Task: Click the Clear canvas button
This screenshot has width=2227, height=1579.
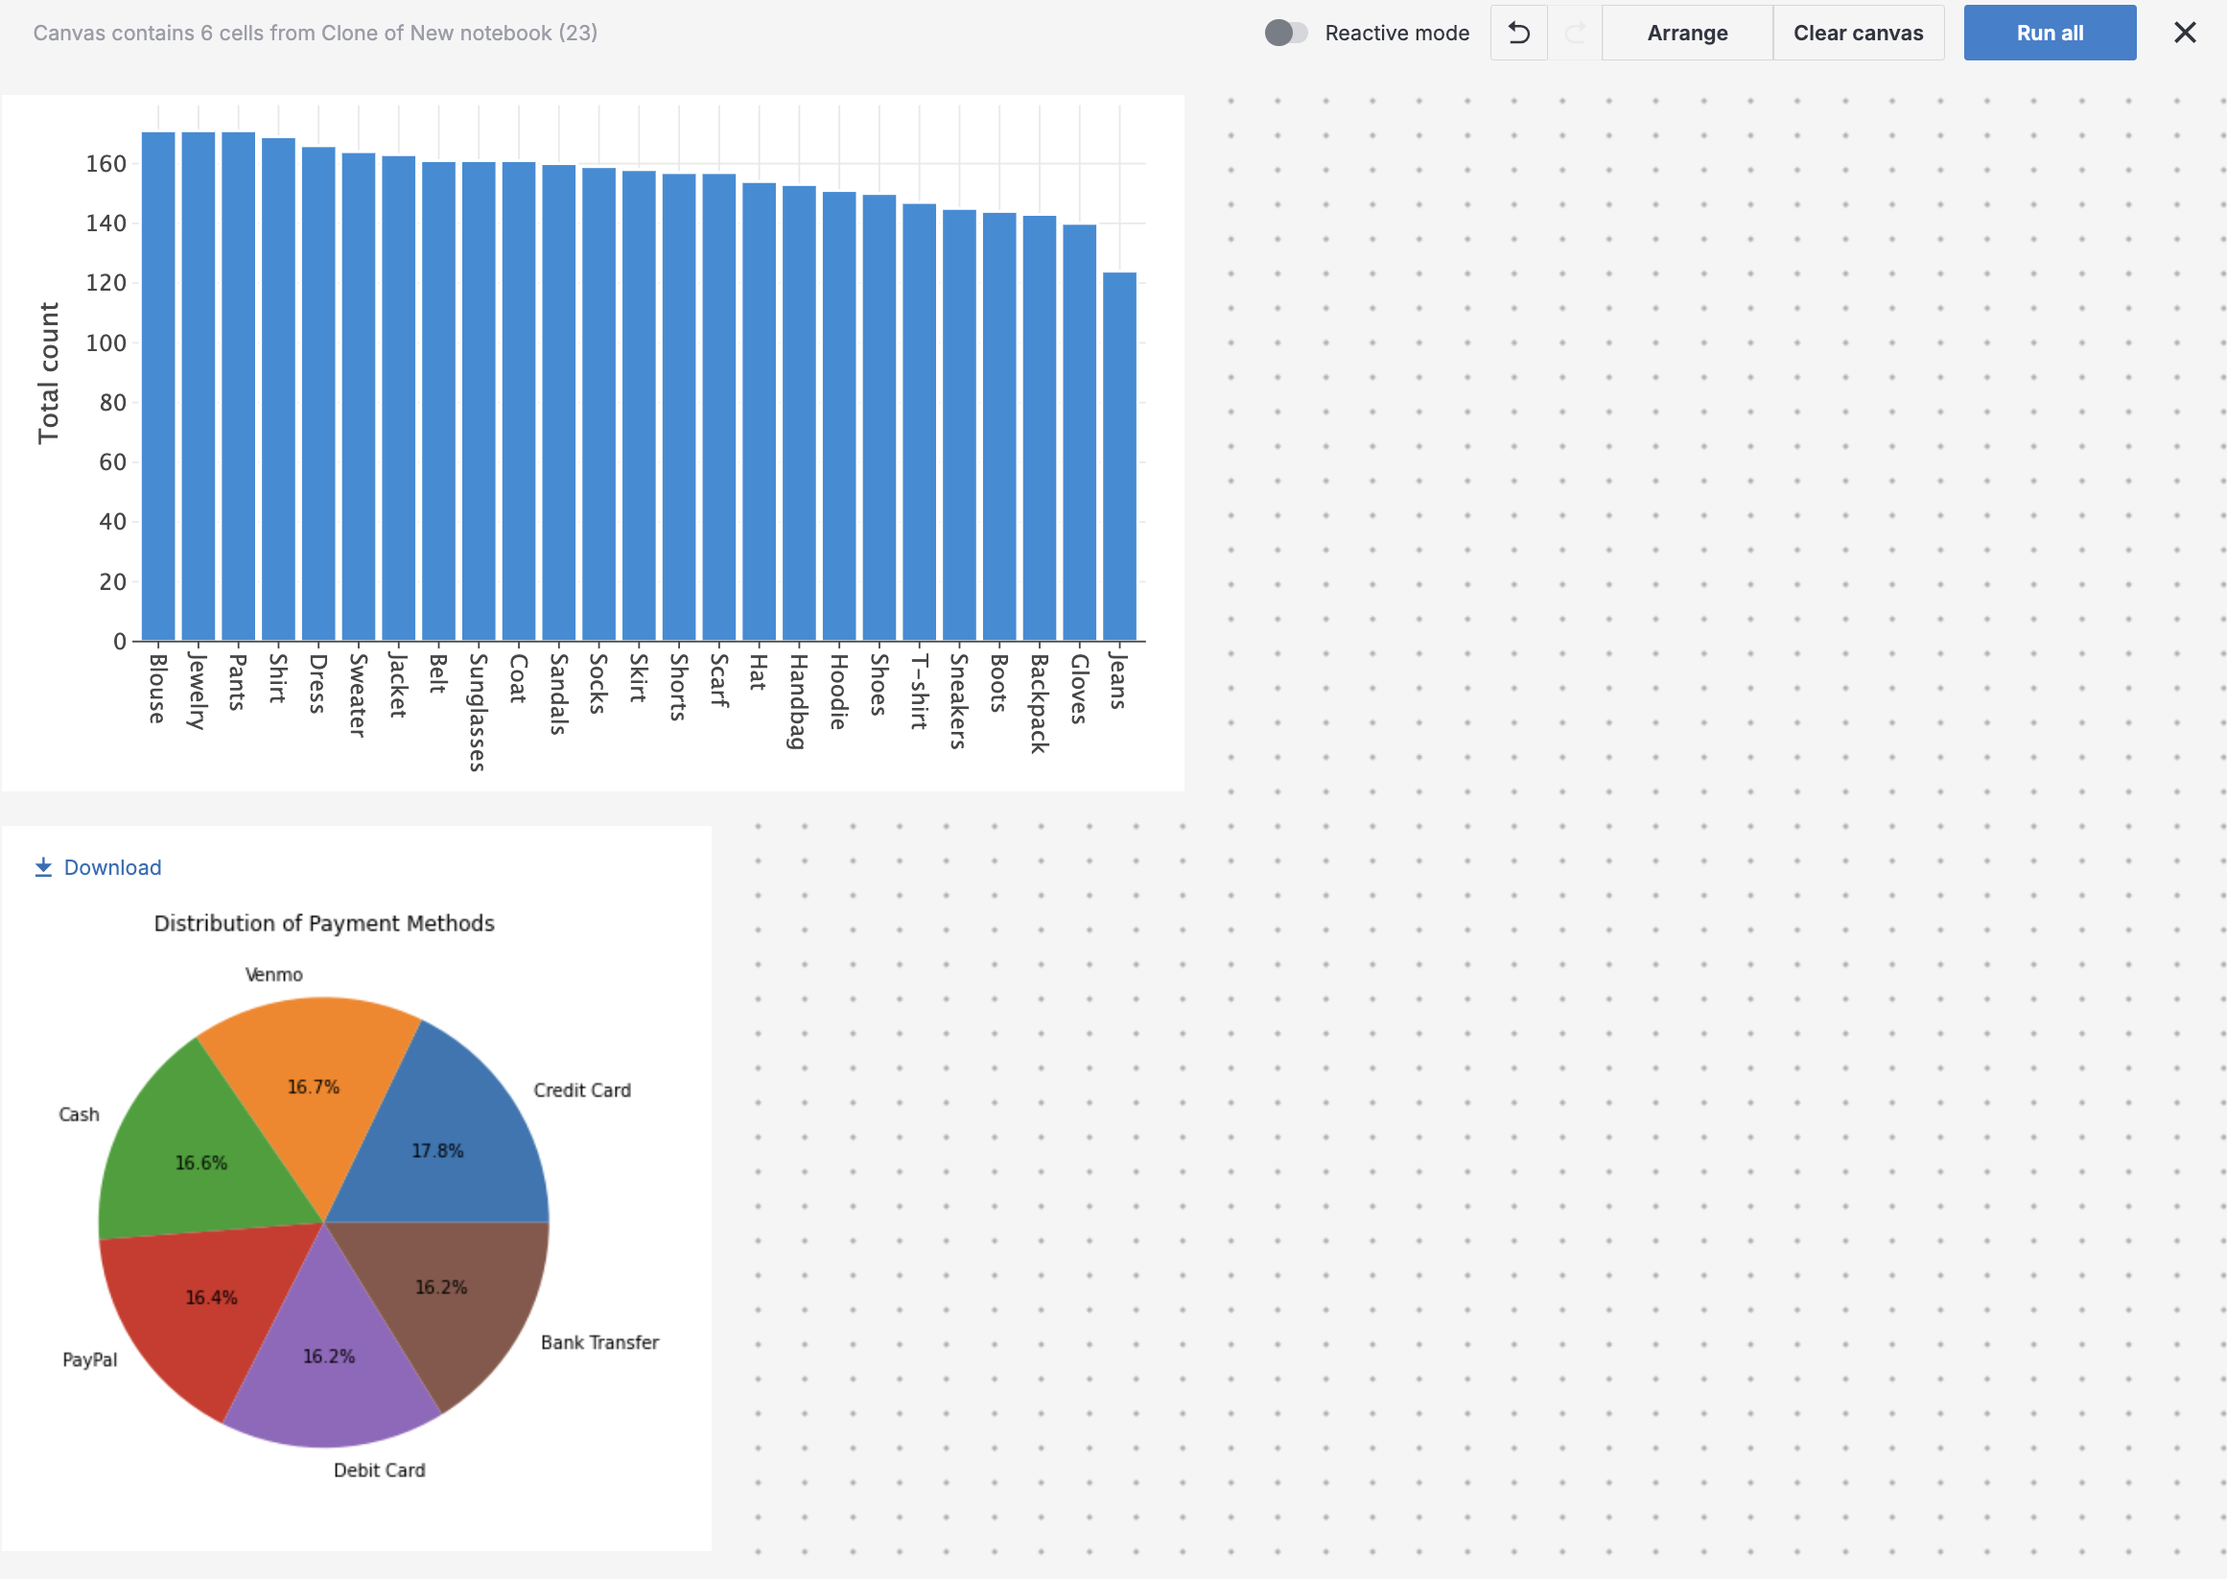Action: [x=1858, y=32]
